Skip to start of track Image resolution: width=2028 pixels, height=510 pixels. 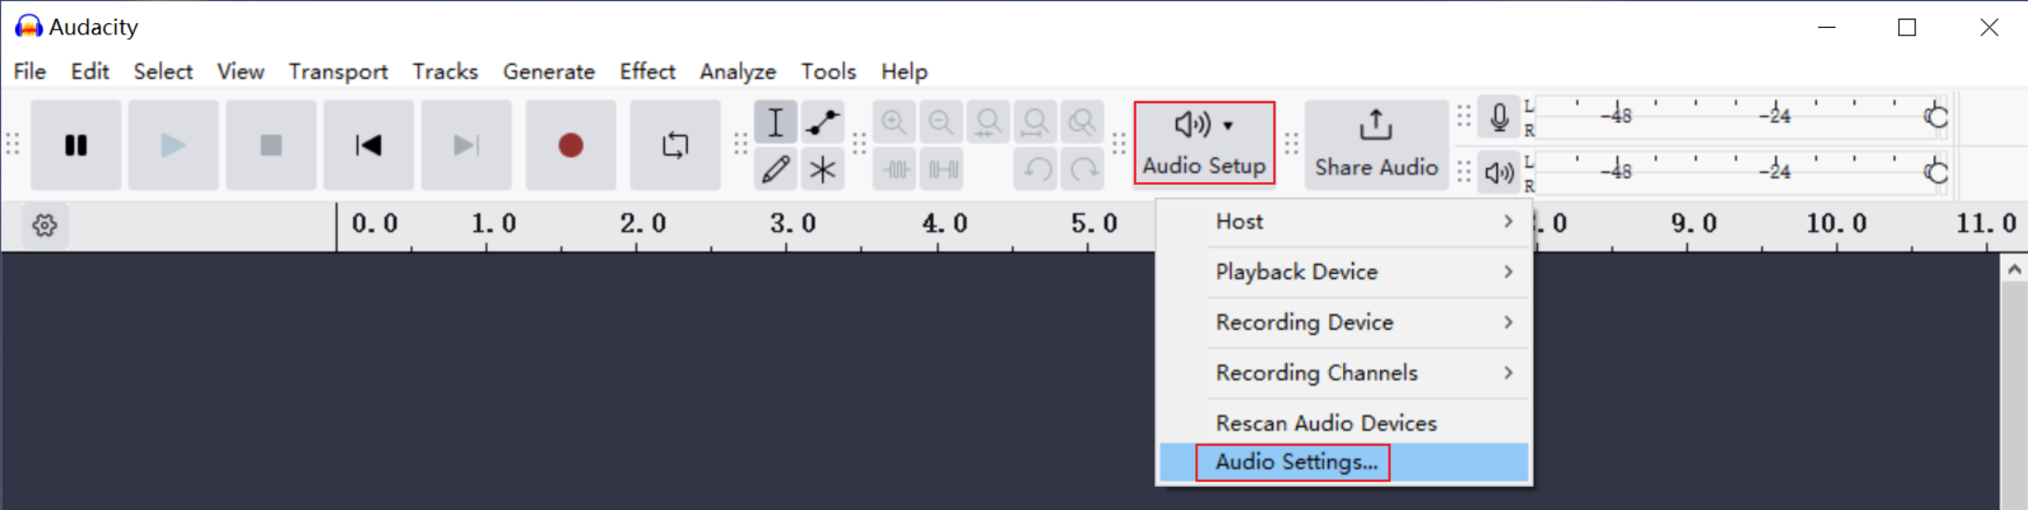pos(369,146)
